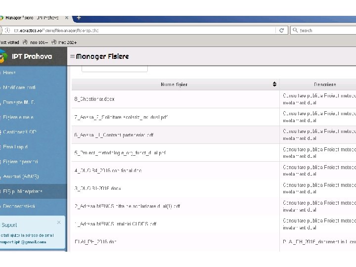Open a new browser tab with plus button
Viewport: 356px width, 267px height.
pos(79,18)
